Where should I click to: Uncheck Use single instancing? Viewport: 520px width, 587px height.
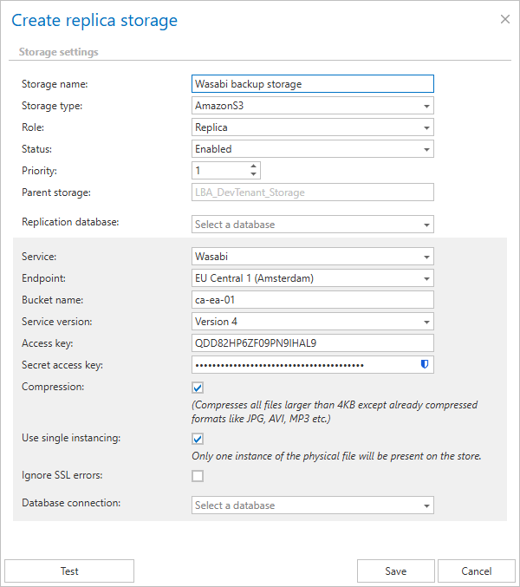coord(198,439)
